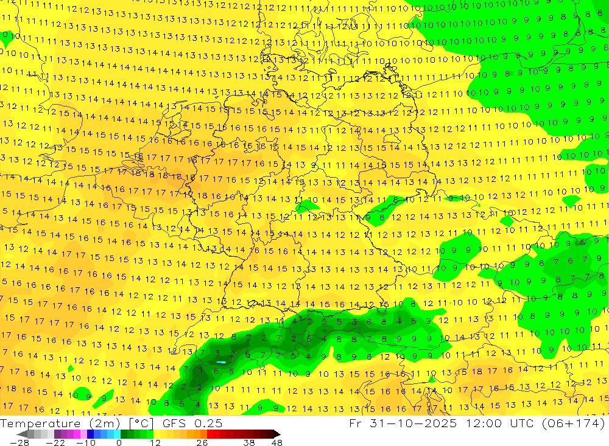Viewport: 609px width, 446px height.
Task: Click the -10 label under color scale
Action: pyautogui.click(x=86, y=443)
